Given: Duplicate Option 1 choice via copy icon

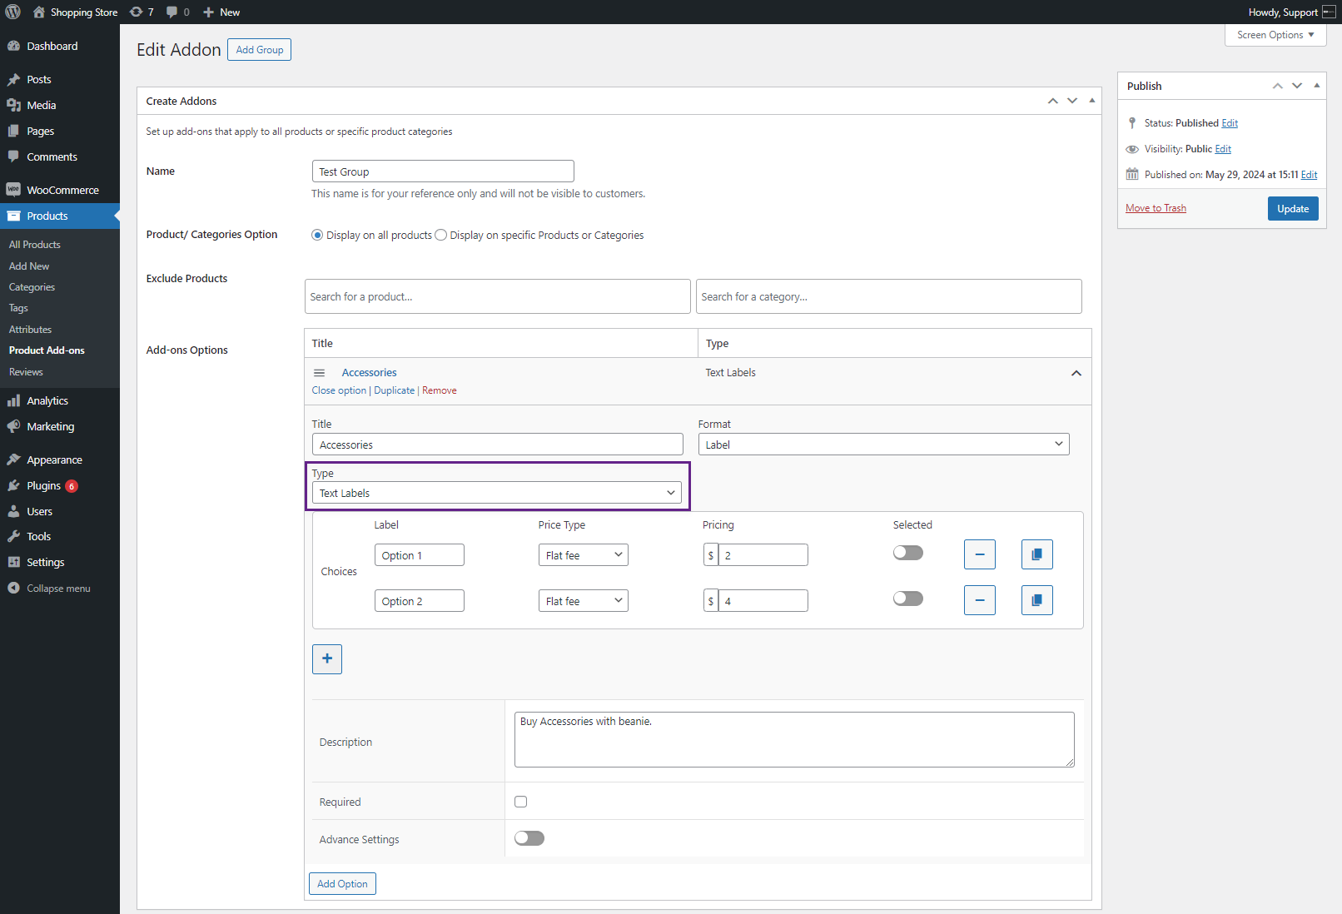Looking at the screenshot, I should coord(1037,554).
